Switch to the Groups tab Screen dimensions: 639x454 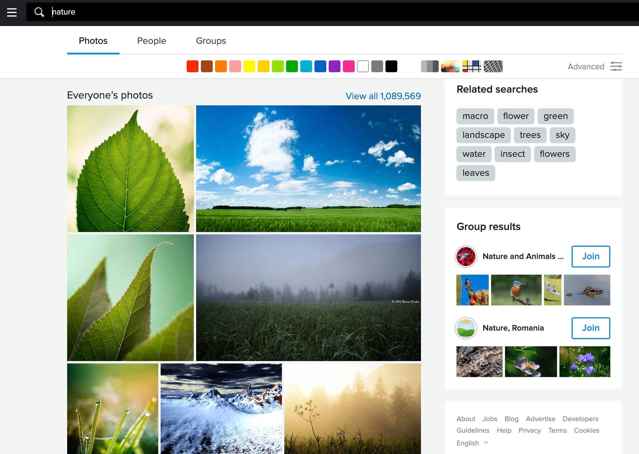(x=210, y=41)
